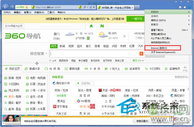
Task: Open the 工具(T) menu
Action: pyautogui.click(x=51, y=13)
